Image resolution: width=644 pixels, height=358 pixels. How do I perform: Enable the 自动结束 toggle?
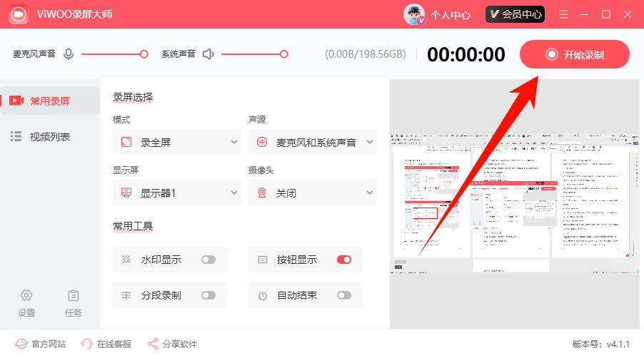pyautogui.click(x=344, y=295)
